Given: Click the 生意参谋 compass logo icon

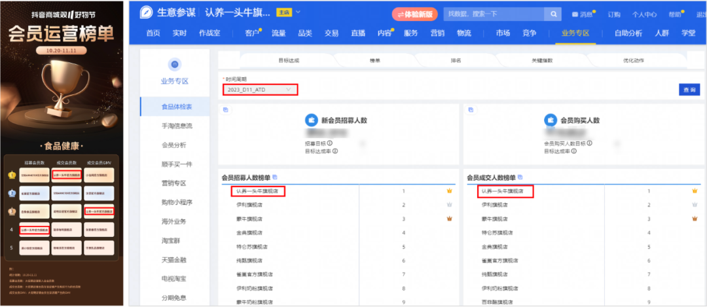Looking at the screenshot, I should [146, 12].
